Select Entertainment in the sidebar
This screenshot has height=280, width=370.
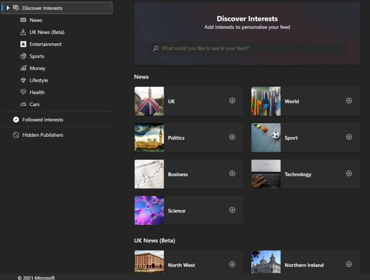click(x=46, y=44)
